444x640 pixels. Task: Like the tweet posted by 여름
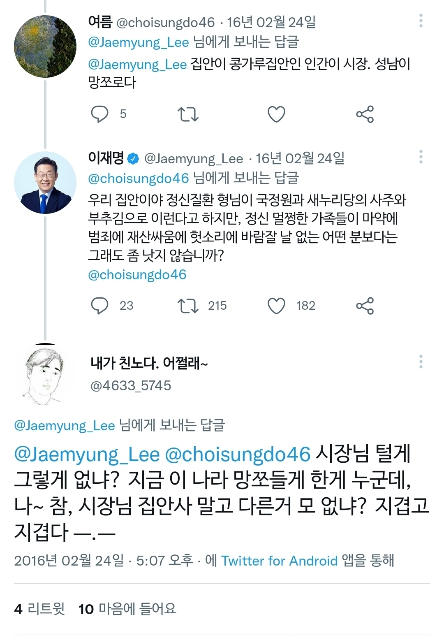[x=276, y=114]
